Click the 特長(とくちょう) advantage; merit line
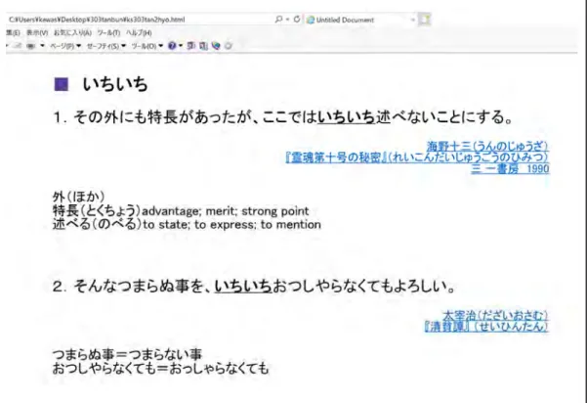The height and width of the screenshot is (403, 587). (181, 210)
